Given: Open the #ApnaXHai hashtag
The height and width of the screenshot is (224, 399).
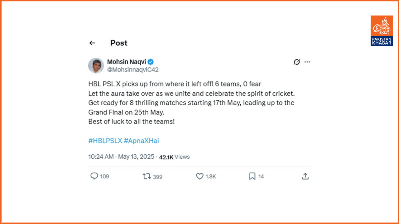Looking at the screenshot, I should click(142, 141).
